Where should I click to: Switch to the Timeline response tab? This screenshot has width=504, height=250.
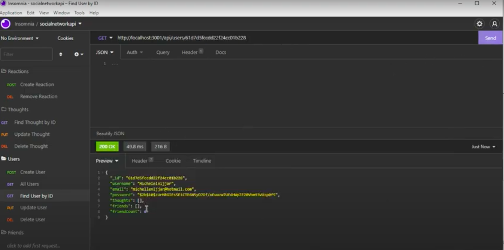(202, 161)
